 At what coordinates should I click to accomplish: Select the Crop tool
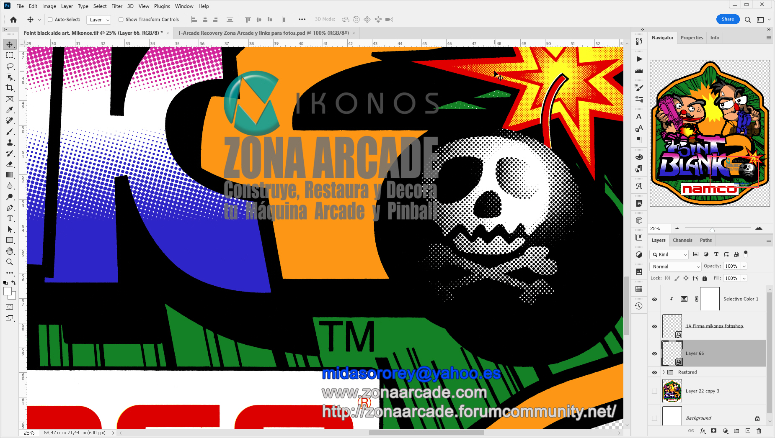(10, 88)
